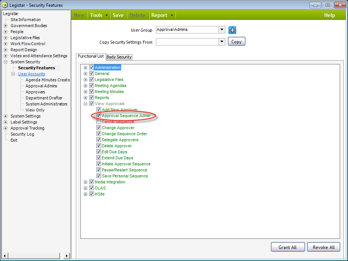Image resolution: width=348 pixels, height=261 pixels.
Task: Click the blue plus add user group icon
Action: [233, 30]
